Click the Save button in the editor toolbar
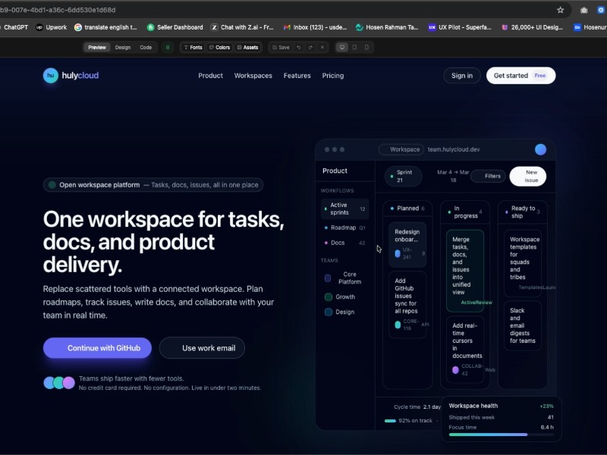 pos(280,47)
